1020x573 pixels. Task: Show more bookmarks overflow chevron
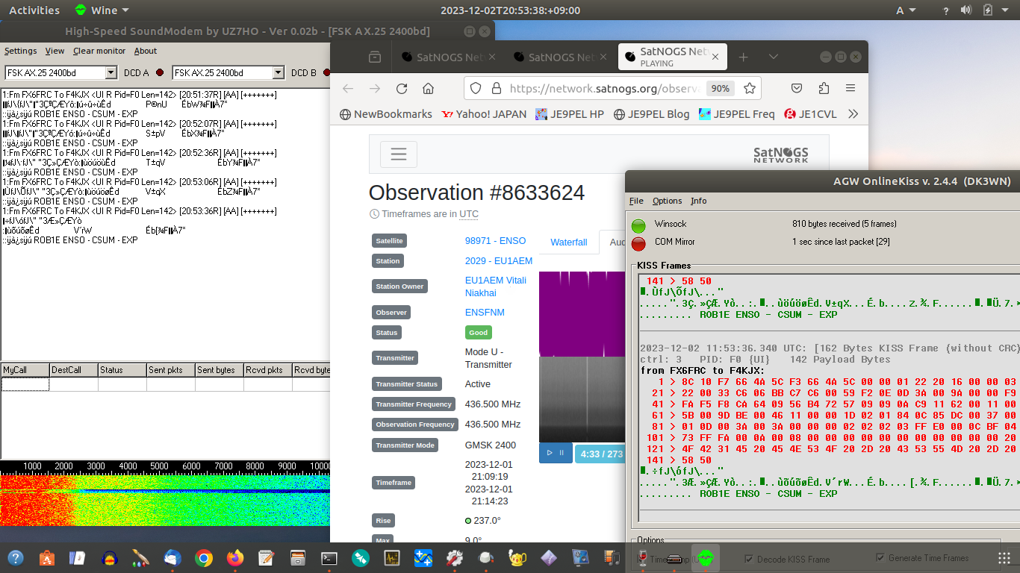[x=853, y=114]
